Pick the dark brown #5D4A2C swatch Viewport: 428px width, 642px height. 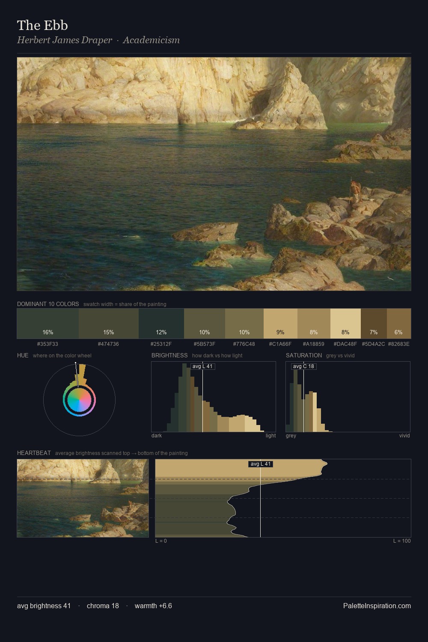click(x=374, y=324)
